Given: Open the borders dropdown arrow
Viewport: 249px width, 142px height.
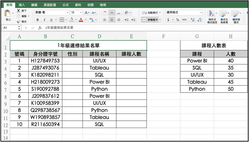Looking at the screenshot, I should tap(66, 20).
